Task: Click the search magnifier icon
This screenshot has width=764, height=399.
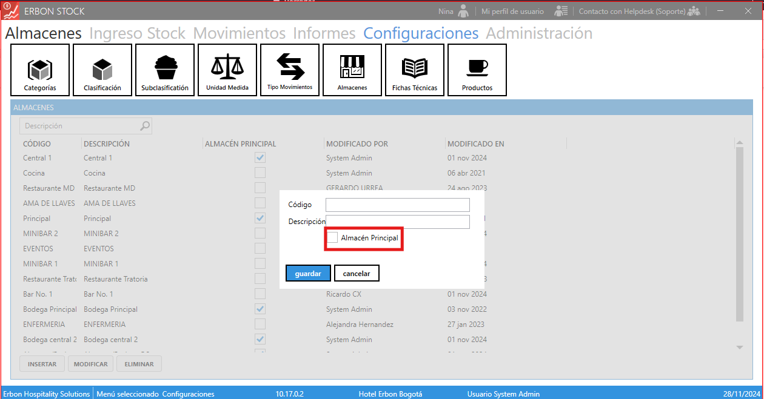Action: 145,126
